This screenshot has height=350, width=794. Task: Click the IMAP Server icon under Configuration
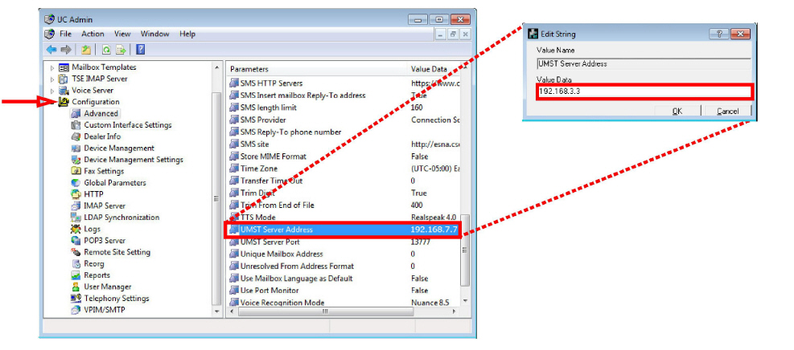[x=76, y=206]
